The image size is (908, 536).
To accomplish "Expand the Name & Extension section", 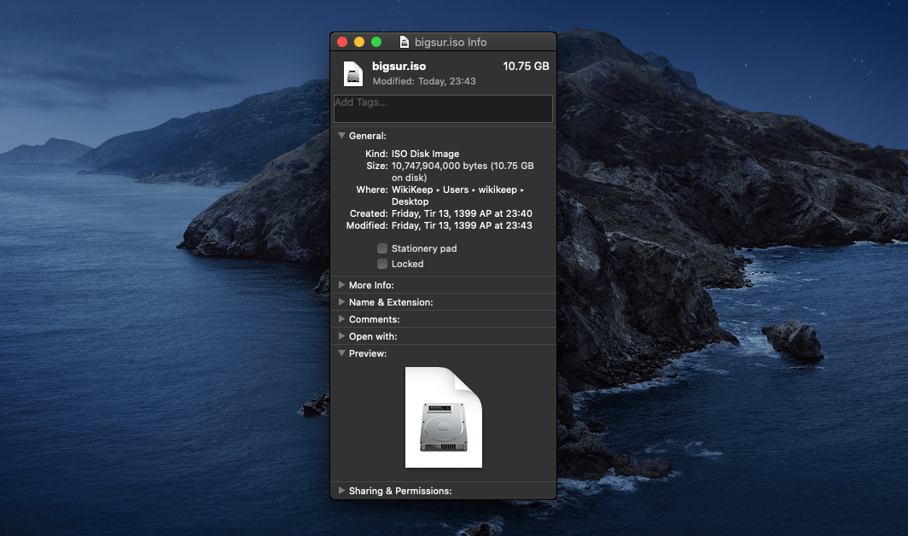I will (x=341, y=302).
